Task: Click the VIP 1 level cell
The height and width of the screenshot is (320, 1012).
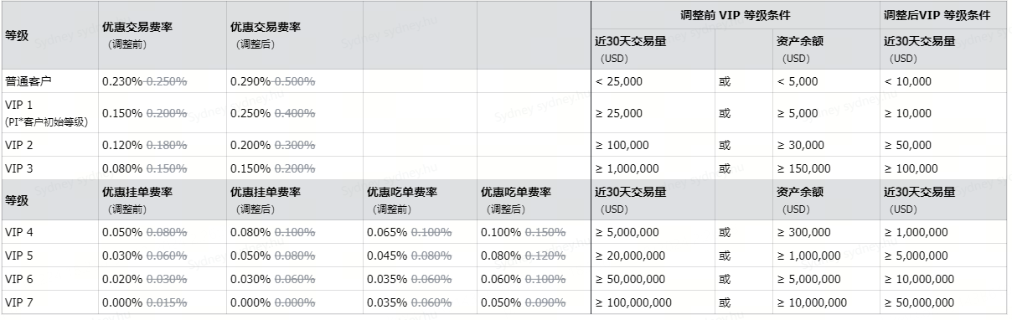Action: pos(49,113)
